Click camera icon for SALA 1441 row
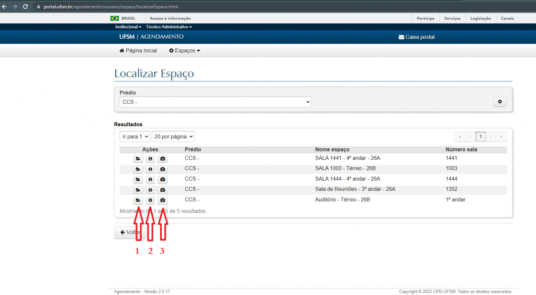 point(163,159)
